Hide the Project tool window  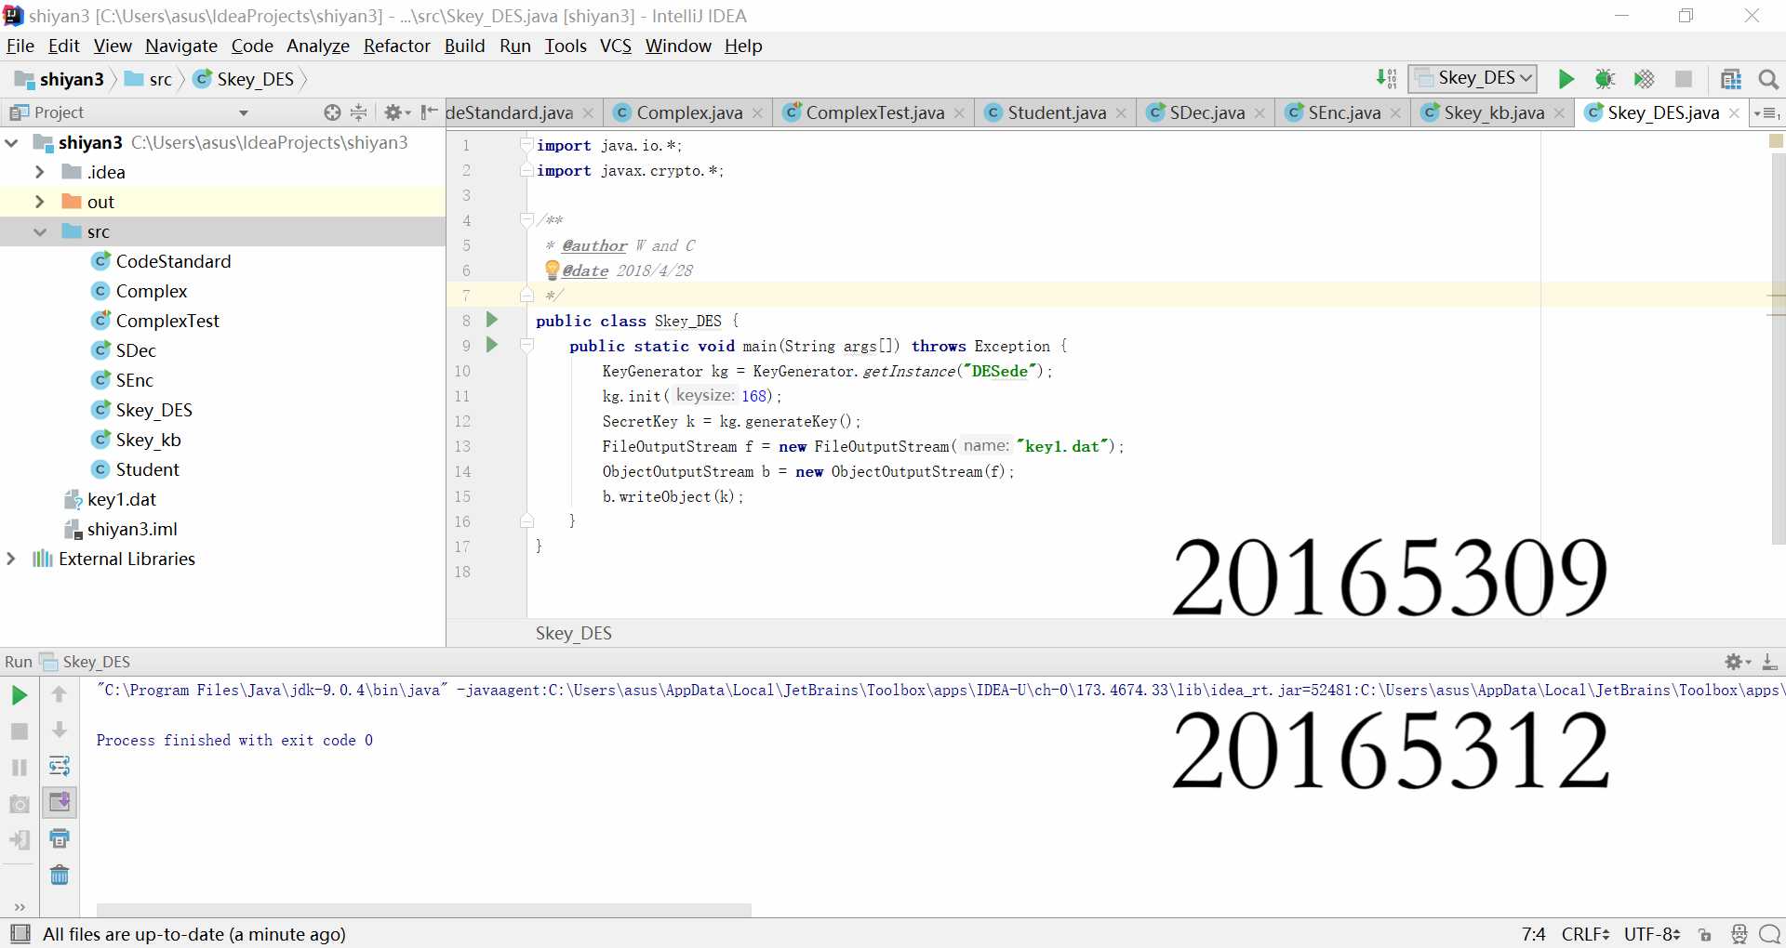point(429,112)
